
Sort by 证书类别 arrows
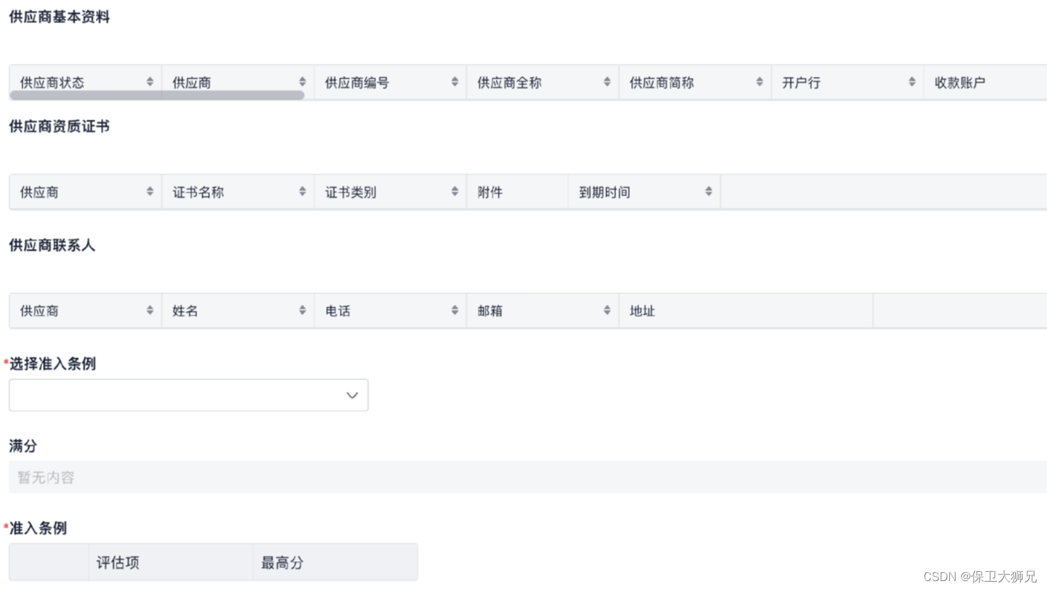click(x=455, y=191)
